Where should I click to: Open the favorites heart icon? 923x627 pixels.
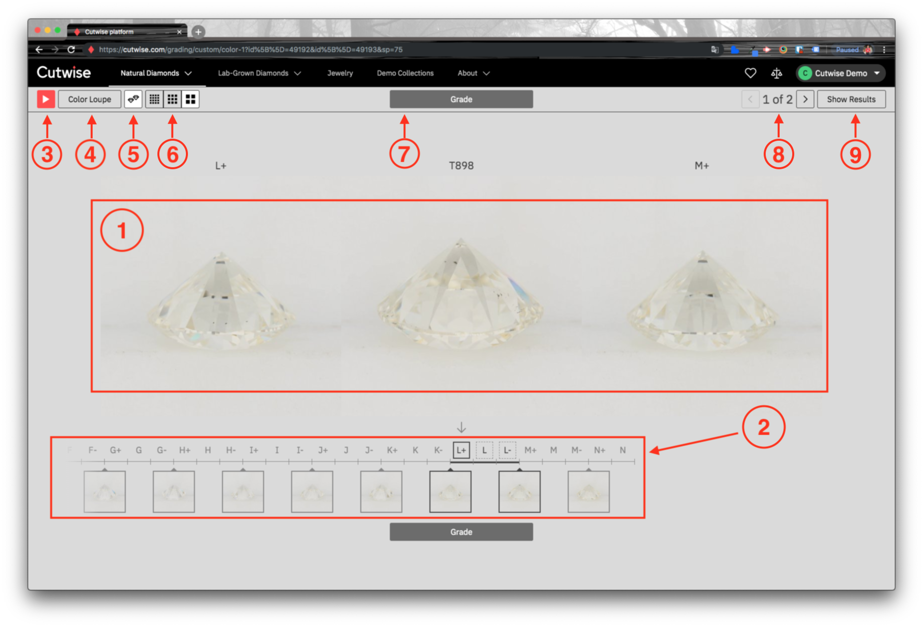[750, 73]
